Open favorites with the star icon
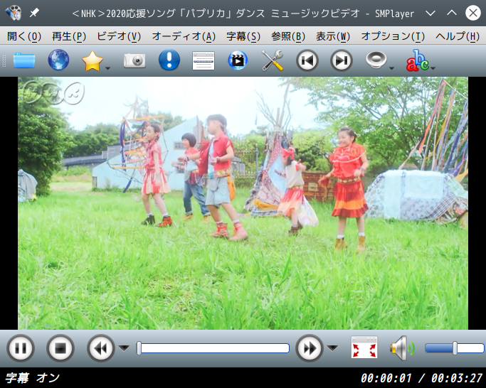486x388 pixels. tap(93, 61)
